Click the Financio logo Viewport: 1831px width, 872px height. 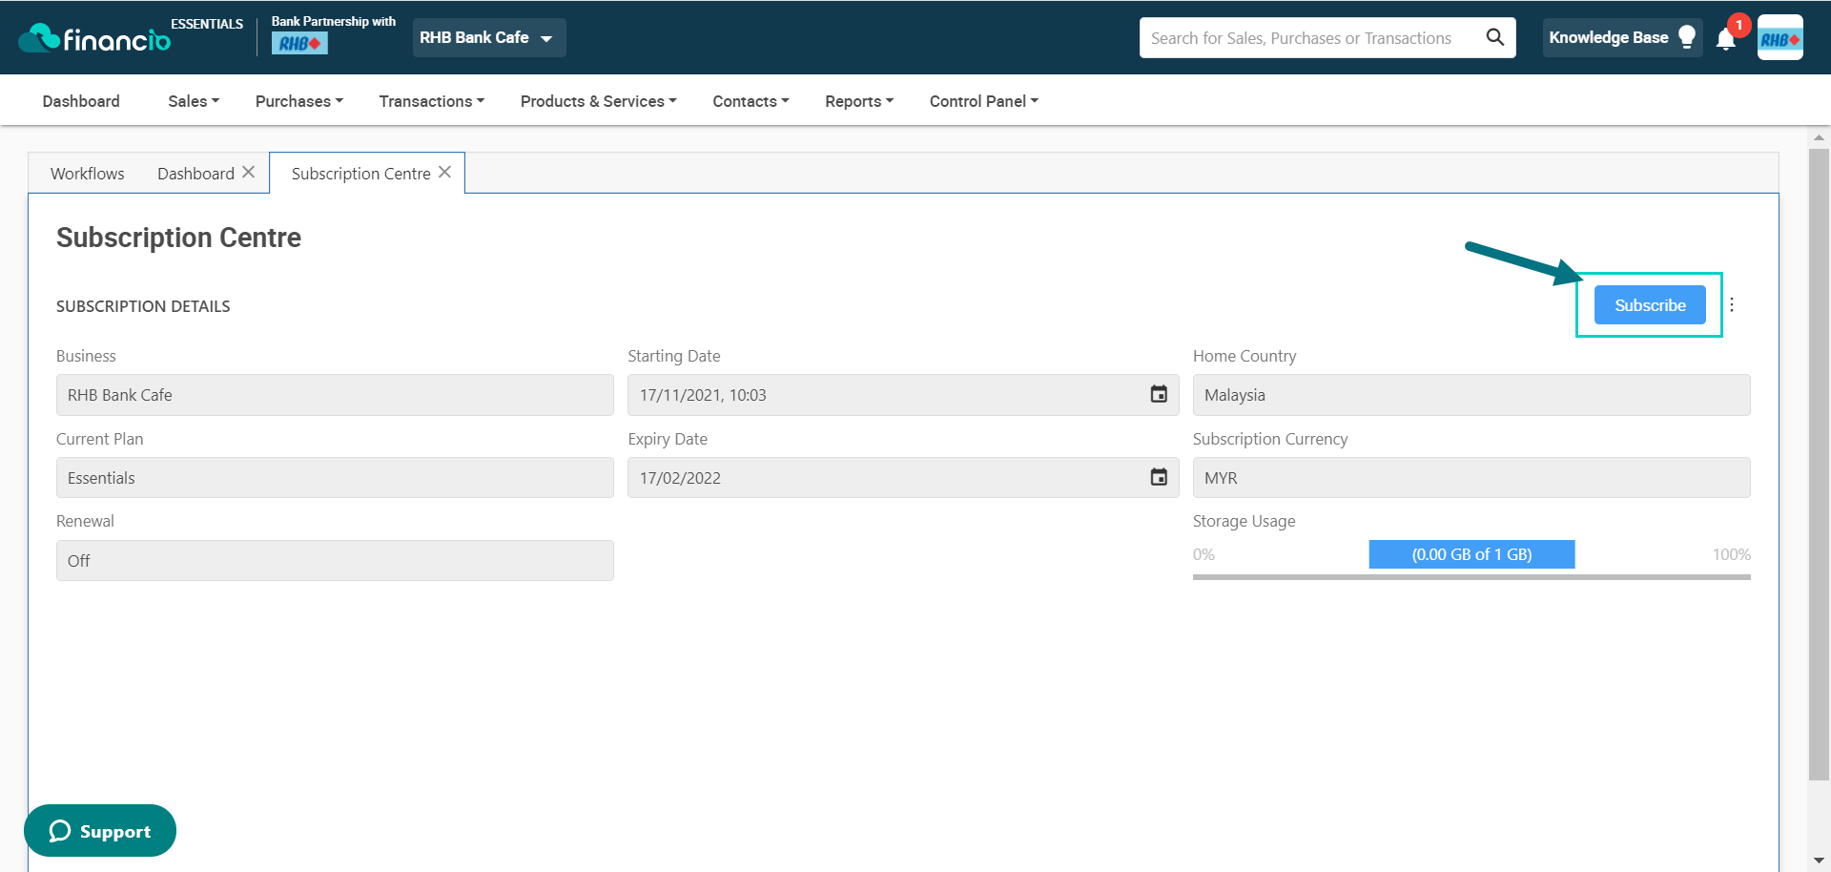[94, 38]
